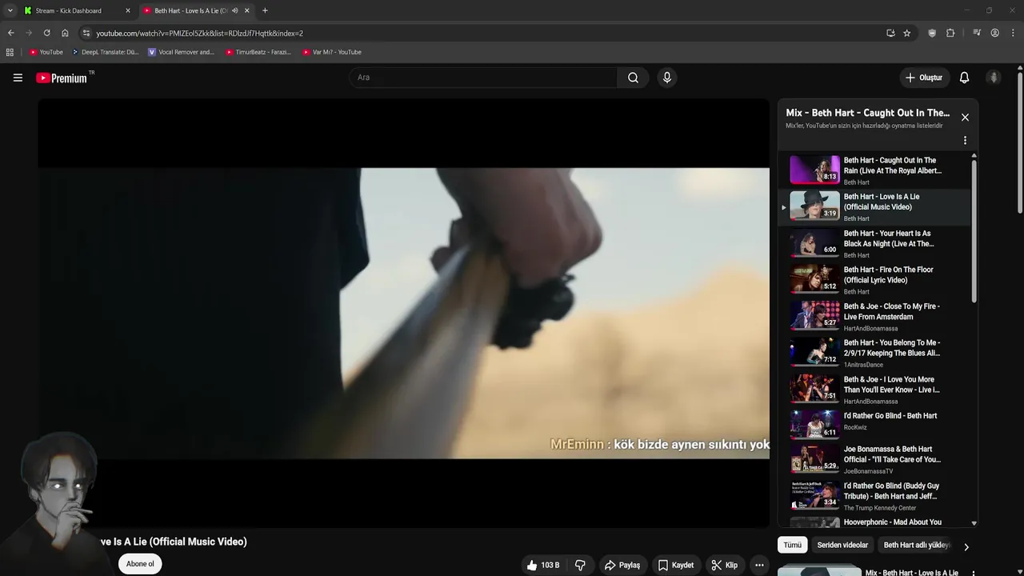Open the YouTube bookmark
This screenshot has height=576, width=1024.
click(x=46, y=52)
